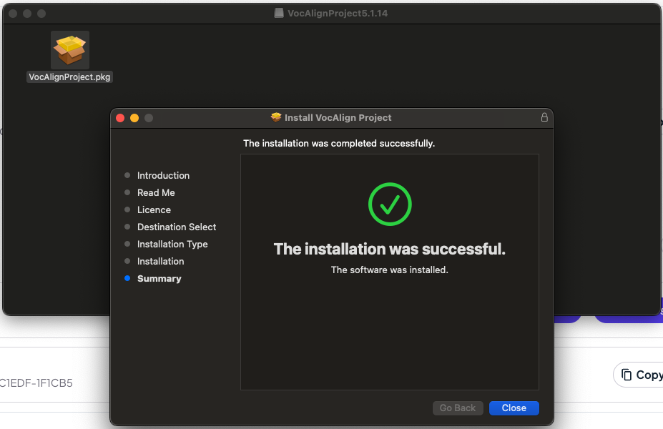
Task: Click the Finder window title VocAlignProject5.1.14
Action: point(337,14)
